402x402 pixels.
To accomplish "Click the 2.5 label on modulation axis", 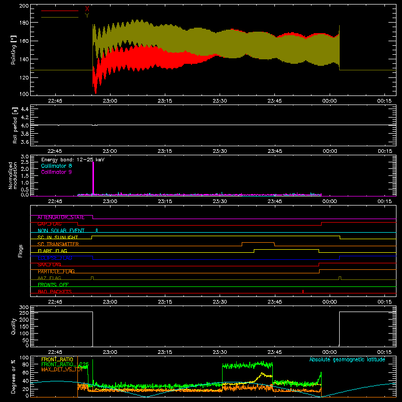I will coord(25,162).
